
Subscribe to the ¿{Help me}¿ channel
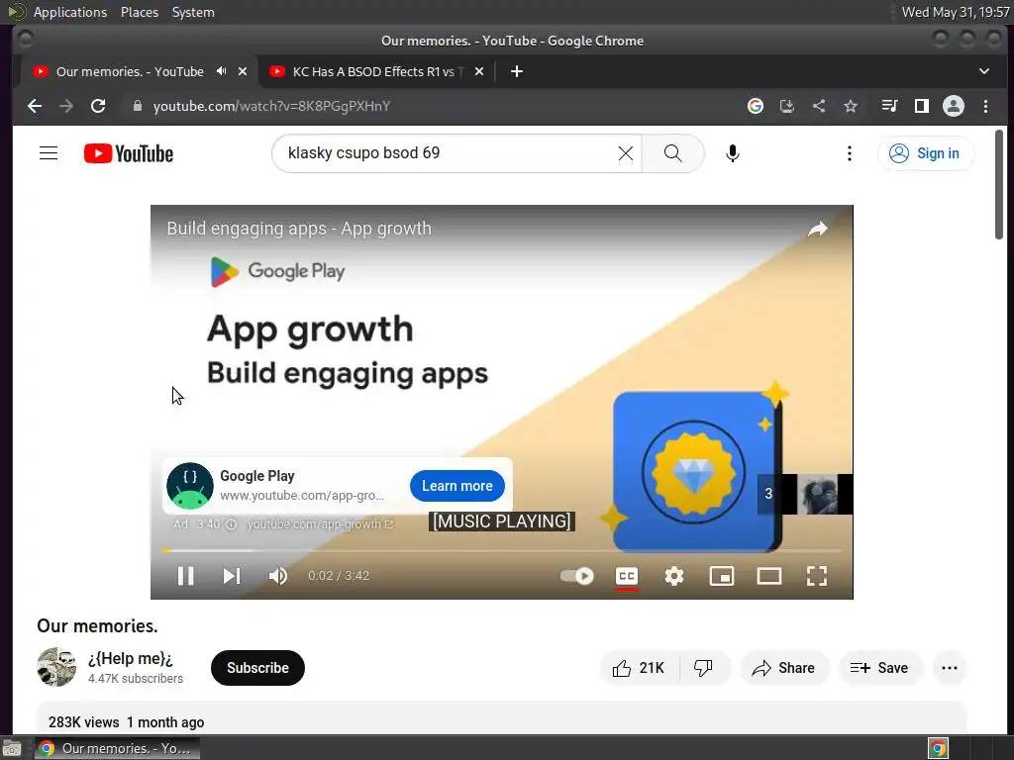point(257,668)
